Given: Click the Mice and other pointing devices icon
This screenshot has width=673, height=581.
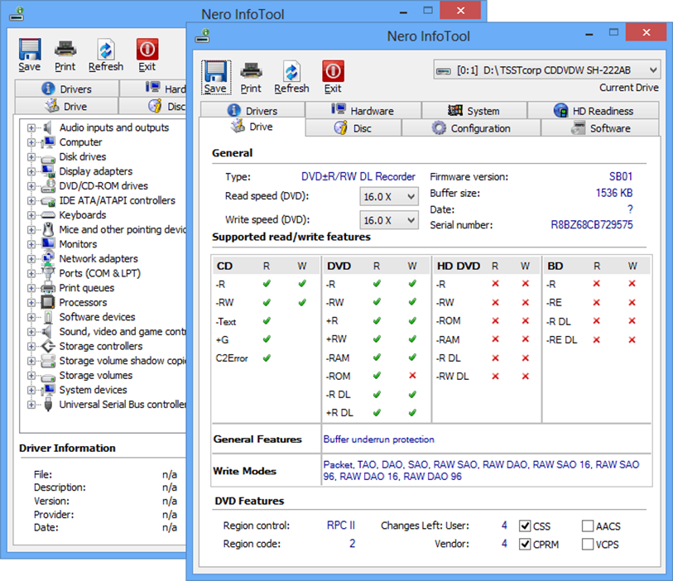Looking at the screenshot, I should tap(48, 229).
